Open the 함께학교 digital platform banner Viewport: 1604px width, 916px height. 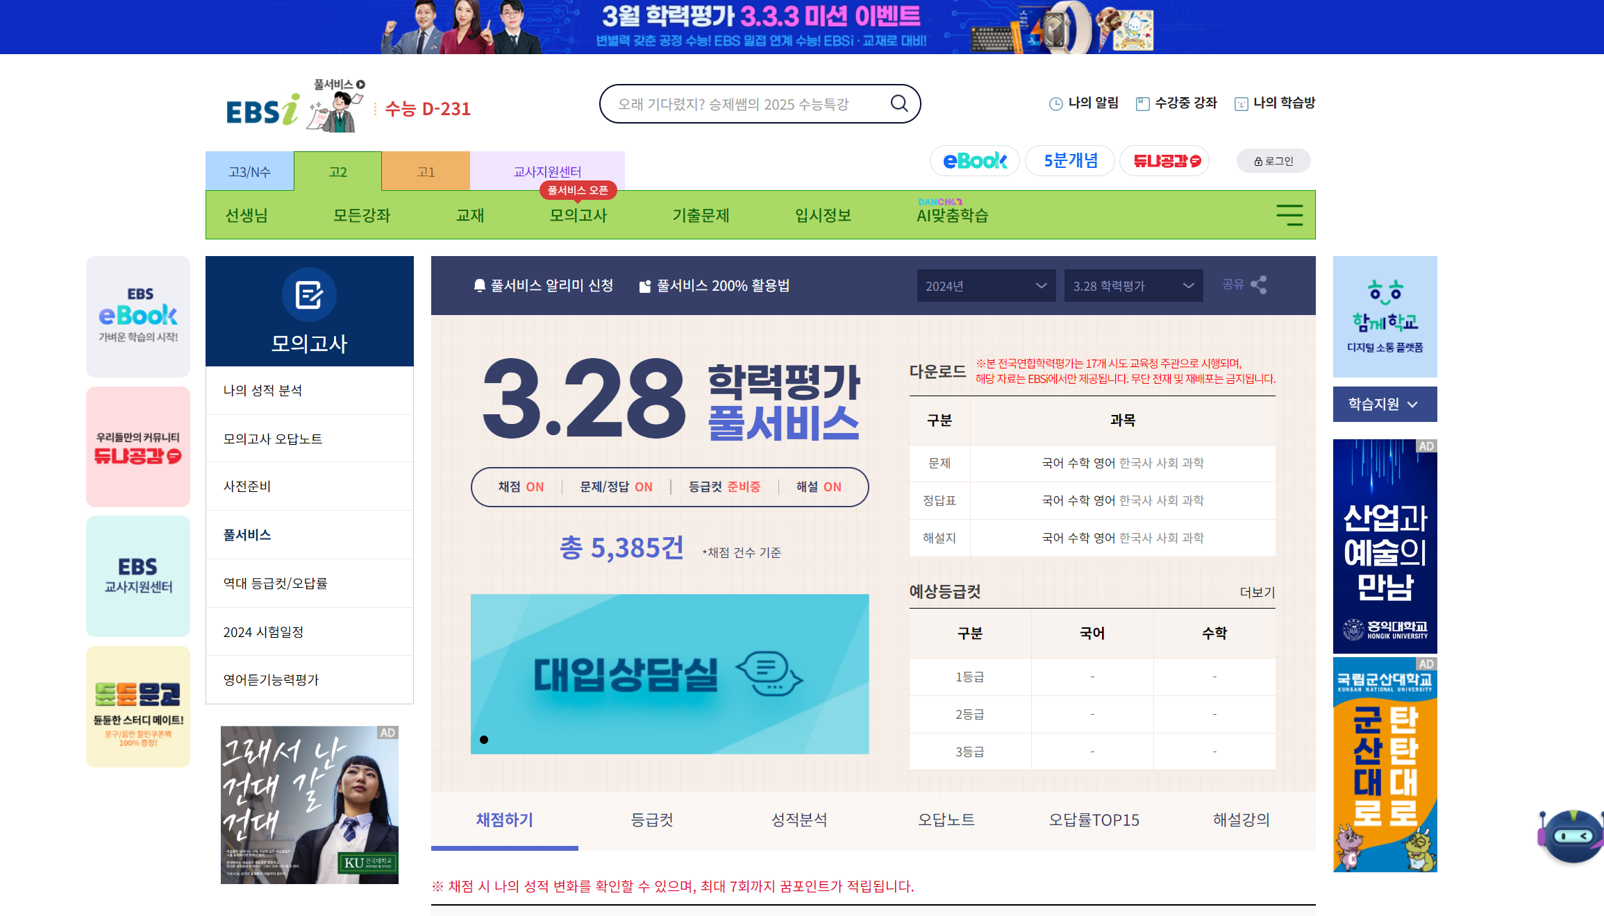(x=1385, y=316)
